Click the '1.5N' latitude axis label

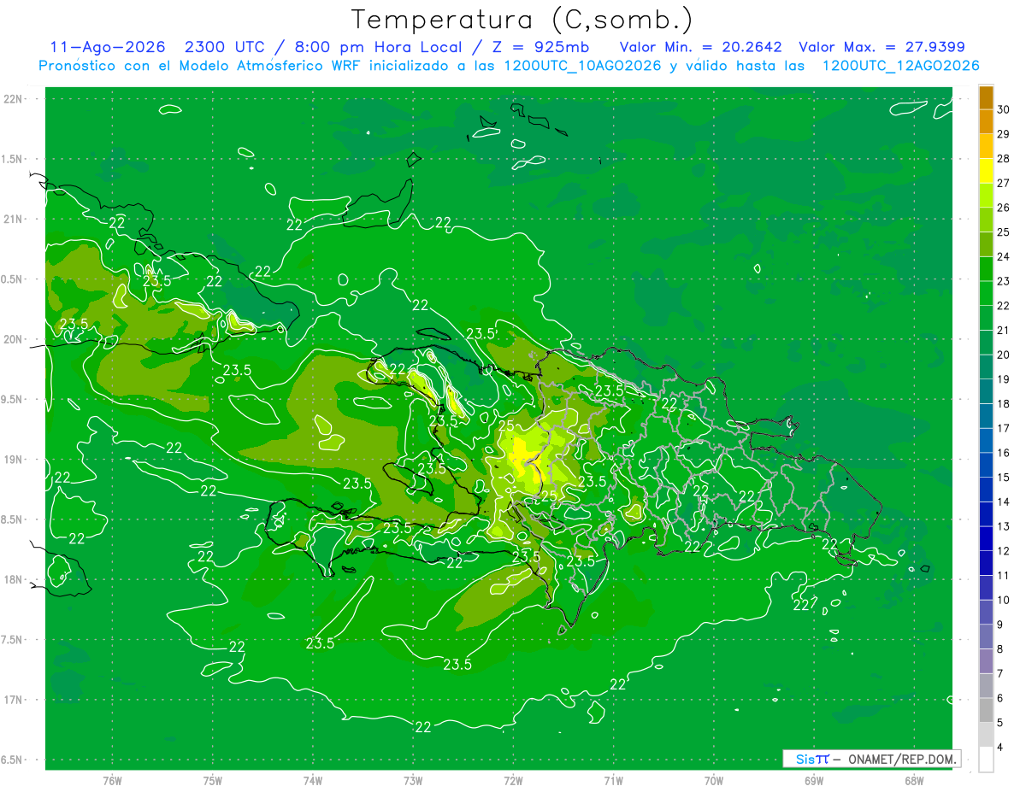click(x=13, y=159)
